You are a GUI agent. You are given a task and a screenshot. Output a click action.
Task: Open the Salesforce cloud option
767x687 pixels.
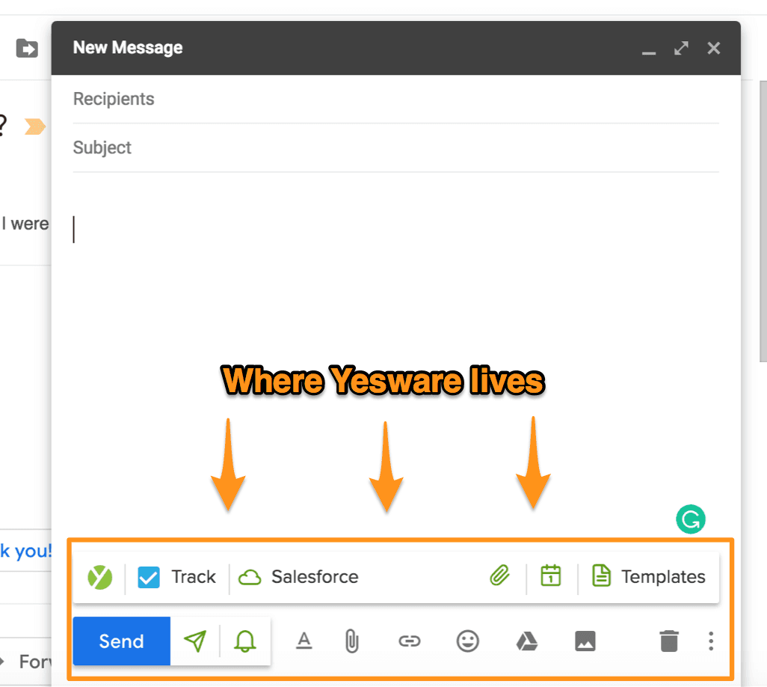(298, 577)
